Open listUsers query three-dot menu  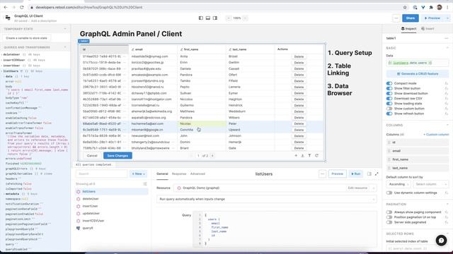(323, 174)
